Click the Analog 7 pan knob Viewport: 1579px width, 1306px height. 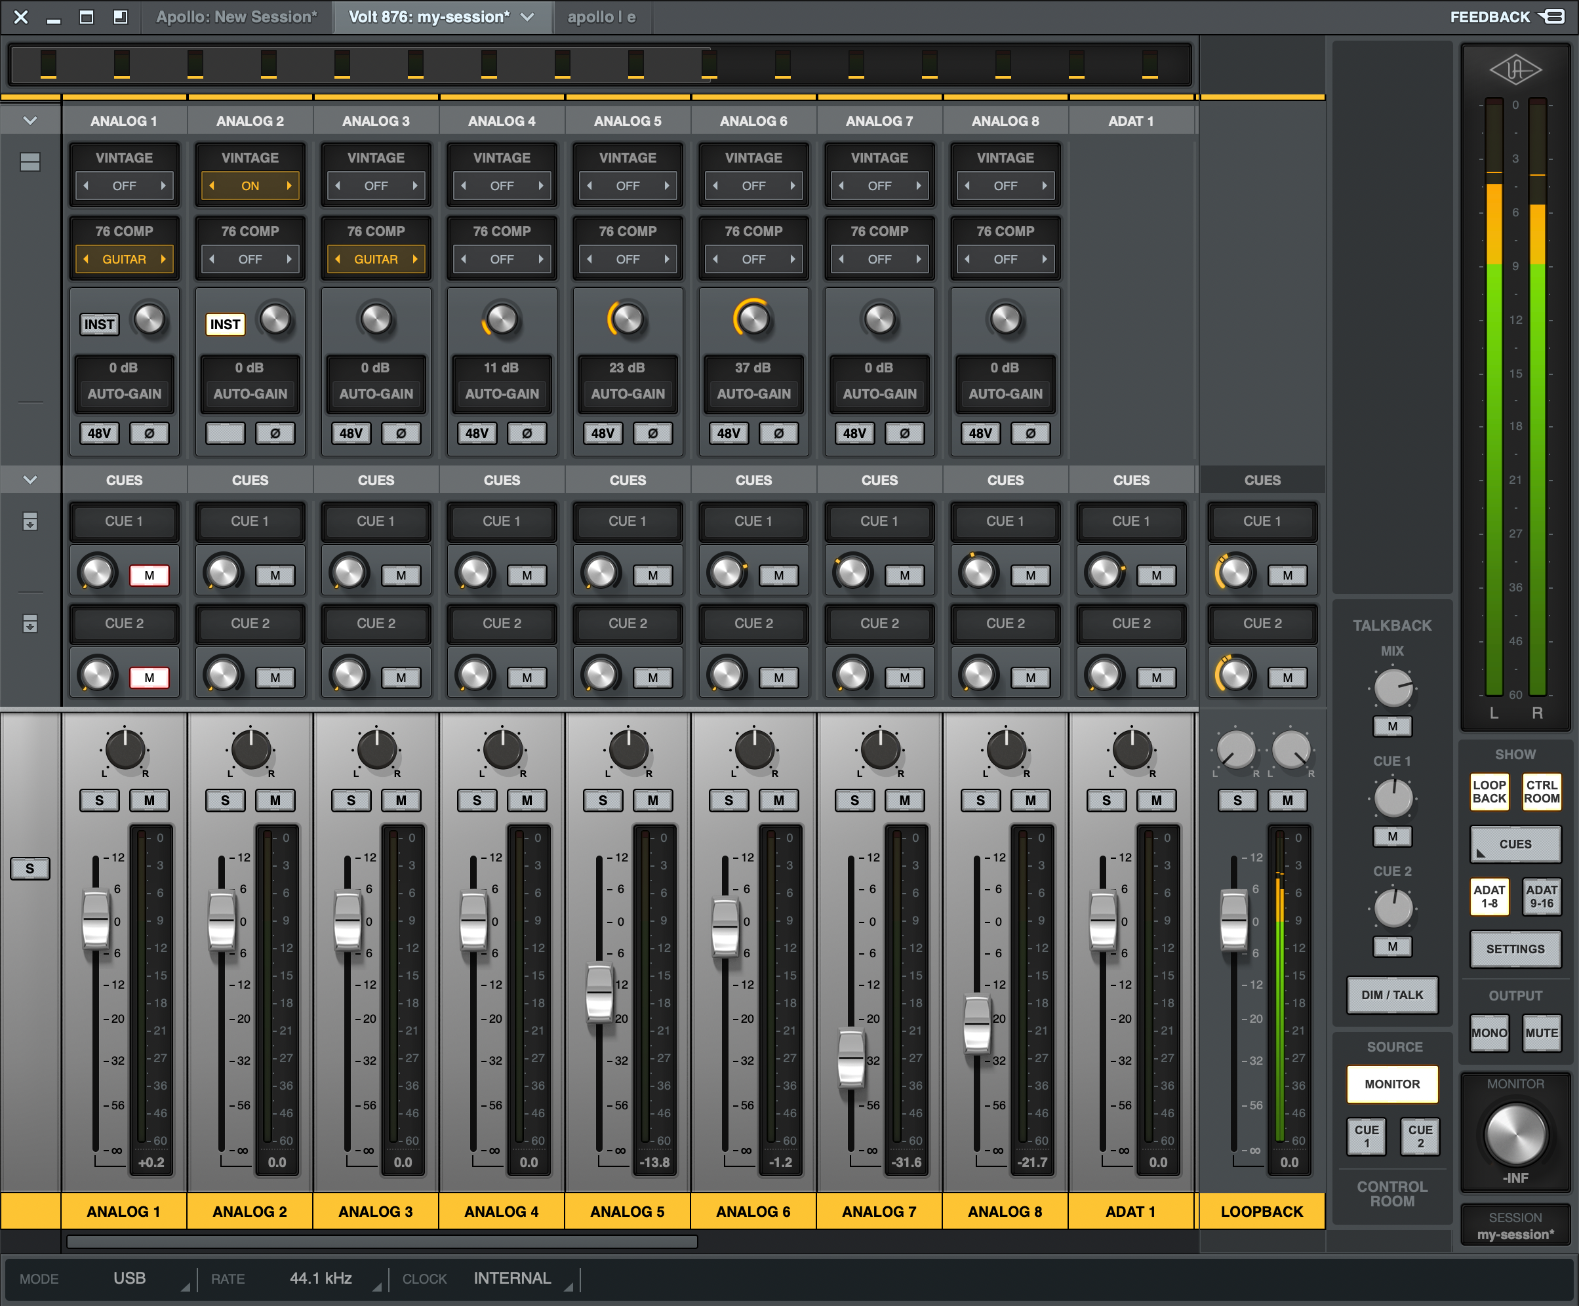[x=880, y=749]
